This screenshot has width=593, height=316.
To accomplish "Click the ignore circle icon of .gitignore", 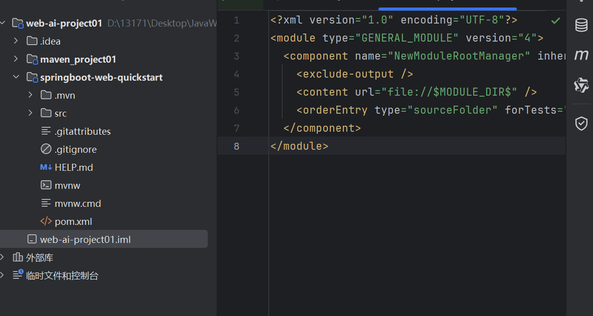I will tap(46, 149).
